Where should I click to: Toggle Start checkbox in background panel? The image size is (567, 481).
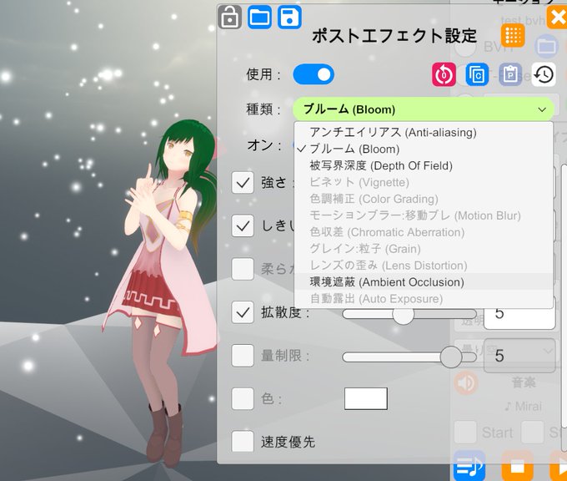(465, 432)
